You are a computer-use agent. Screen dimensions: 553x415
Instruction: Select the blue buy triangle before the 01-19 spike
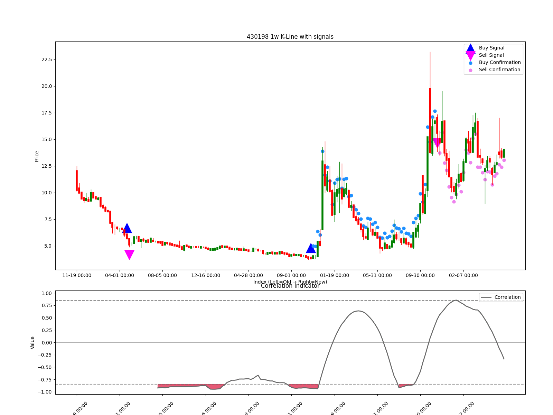(311, 248)
